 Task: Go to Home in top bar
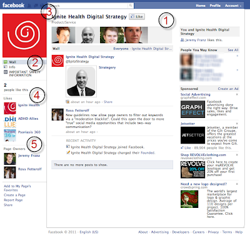[x=201, y=6]
